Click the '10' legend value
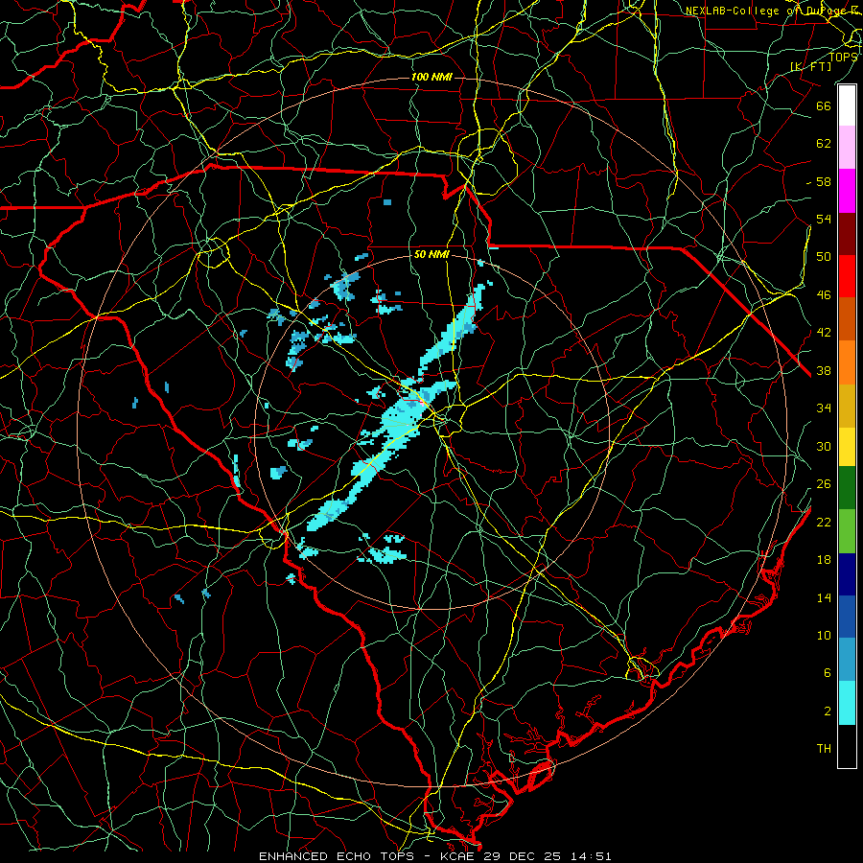The height and width of the screenshot is (863, 863). pos(824,635)
